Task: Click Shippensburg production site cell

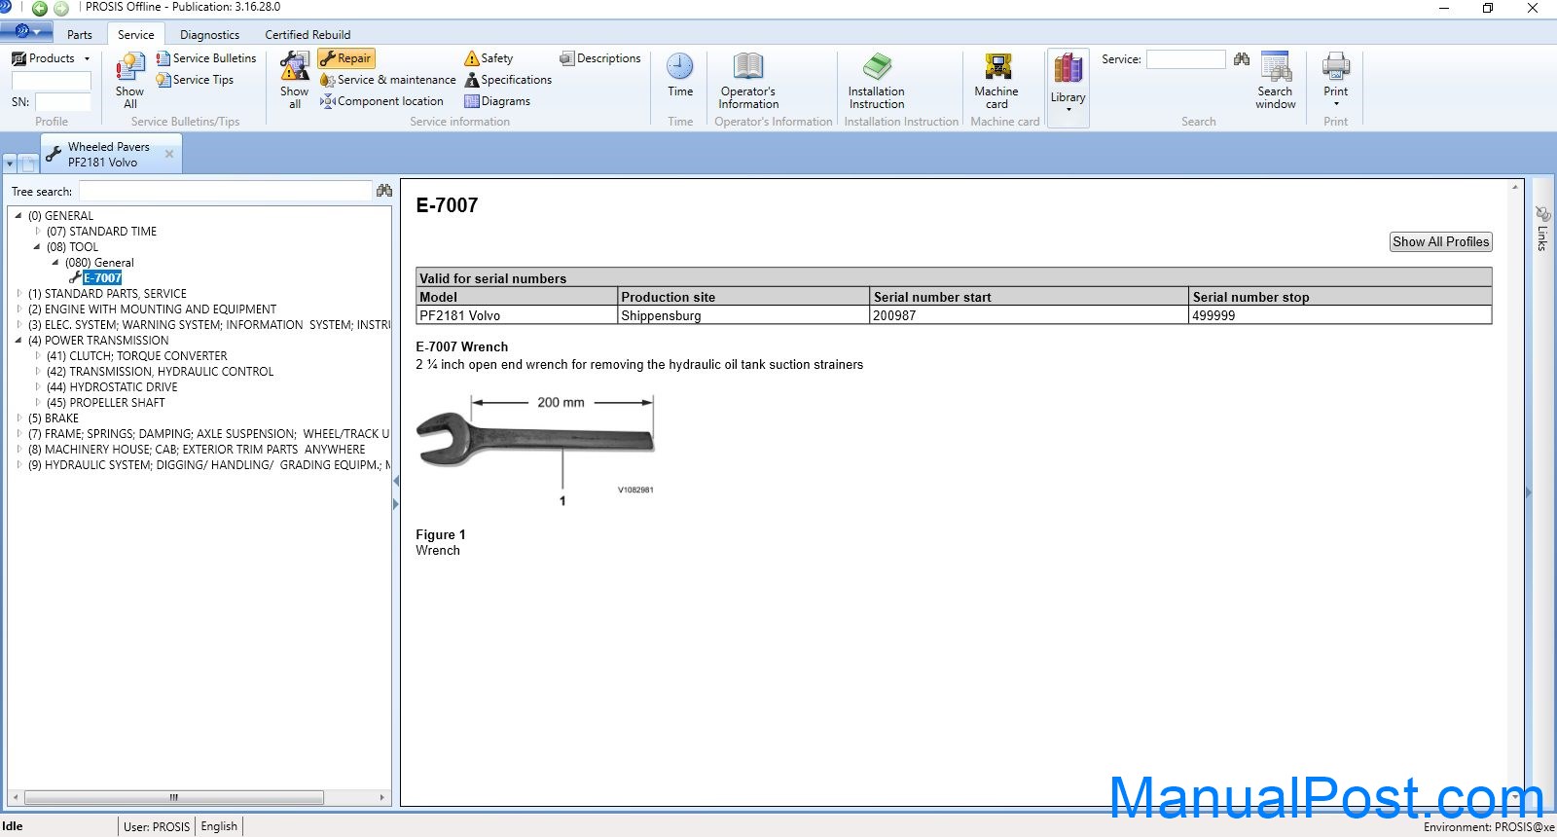Action: (x=743, y=315)
